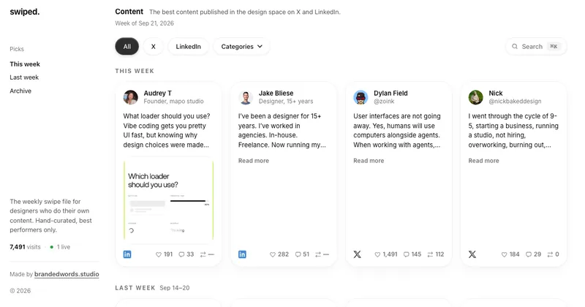The height and width of the screenshot is (307, 585).
Task: Click the swiped. logo
Action: [25, 12]
